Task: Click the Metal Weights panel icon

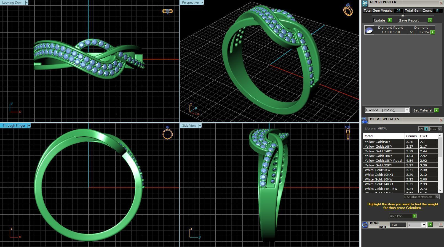Action: click(365, 120)
